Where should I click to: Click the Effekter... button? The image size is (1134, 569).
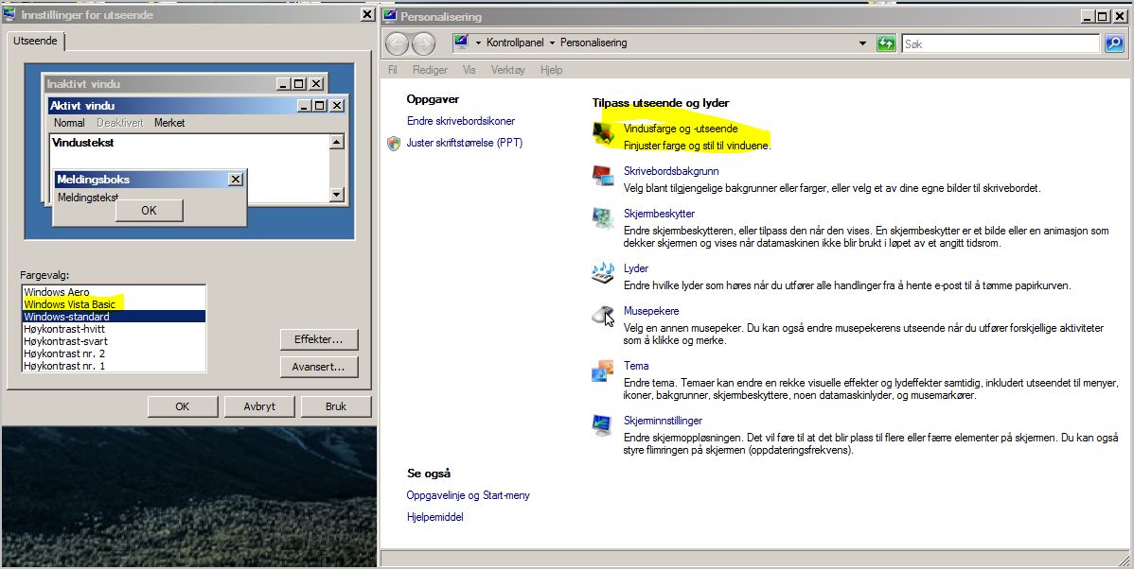(x=318, y=339)
